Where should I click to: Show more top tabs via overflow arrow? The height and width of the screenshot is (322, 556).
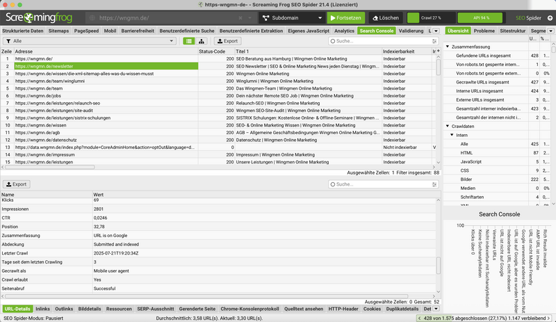[436, 31]
